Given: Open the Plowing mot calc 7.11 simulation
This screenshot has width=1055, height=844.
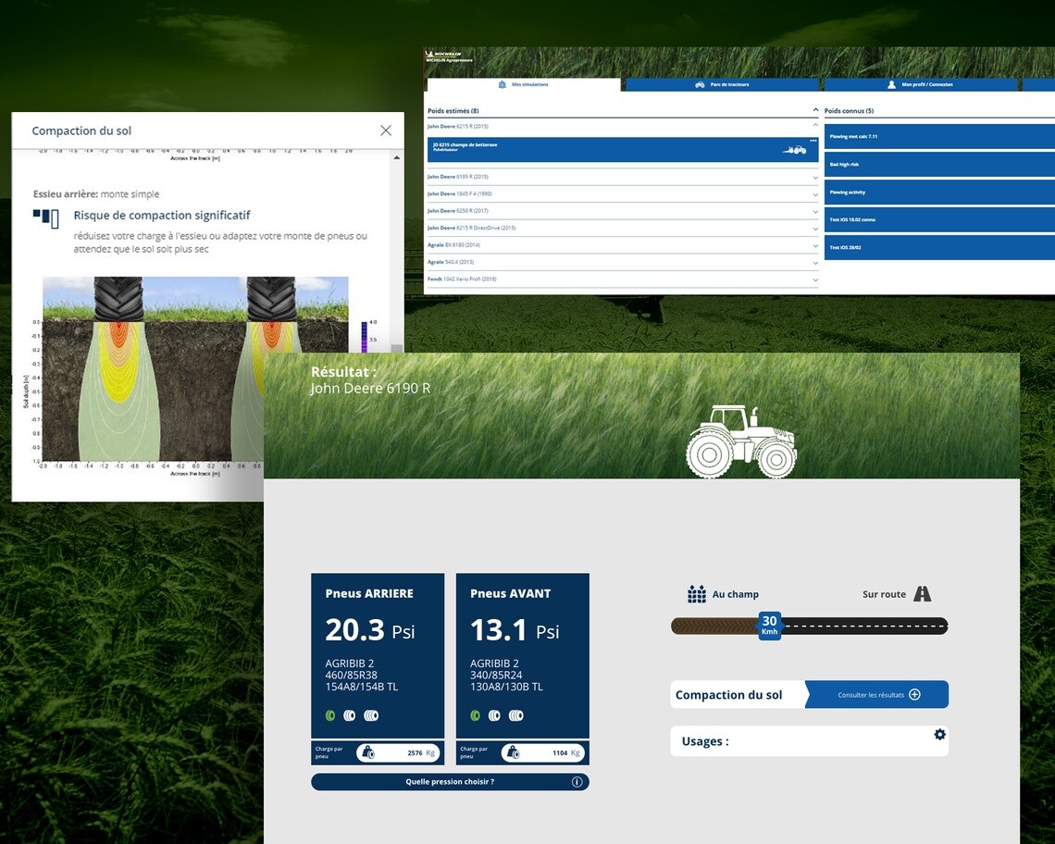Looking at the screenshot, I should click(939, 137).
